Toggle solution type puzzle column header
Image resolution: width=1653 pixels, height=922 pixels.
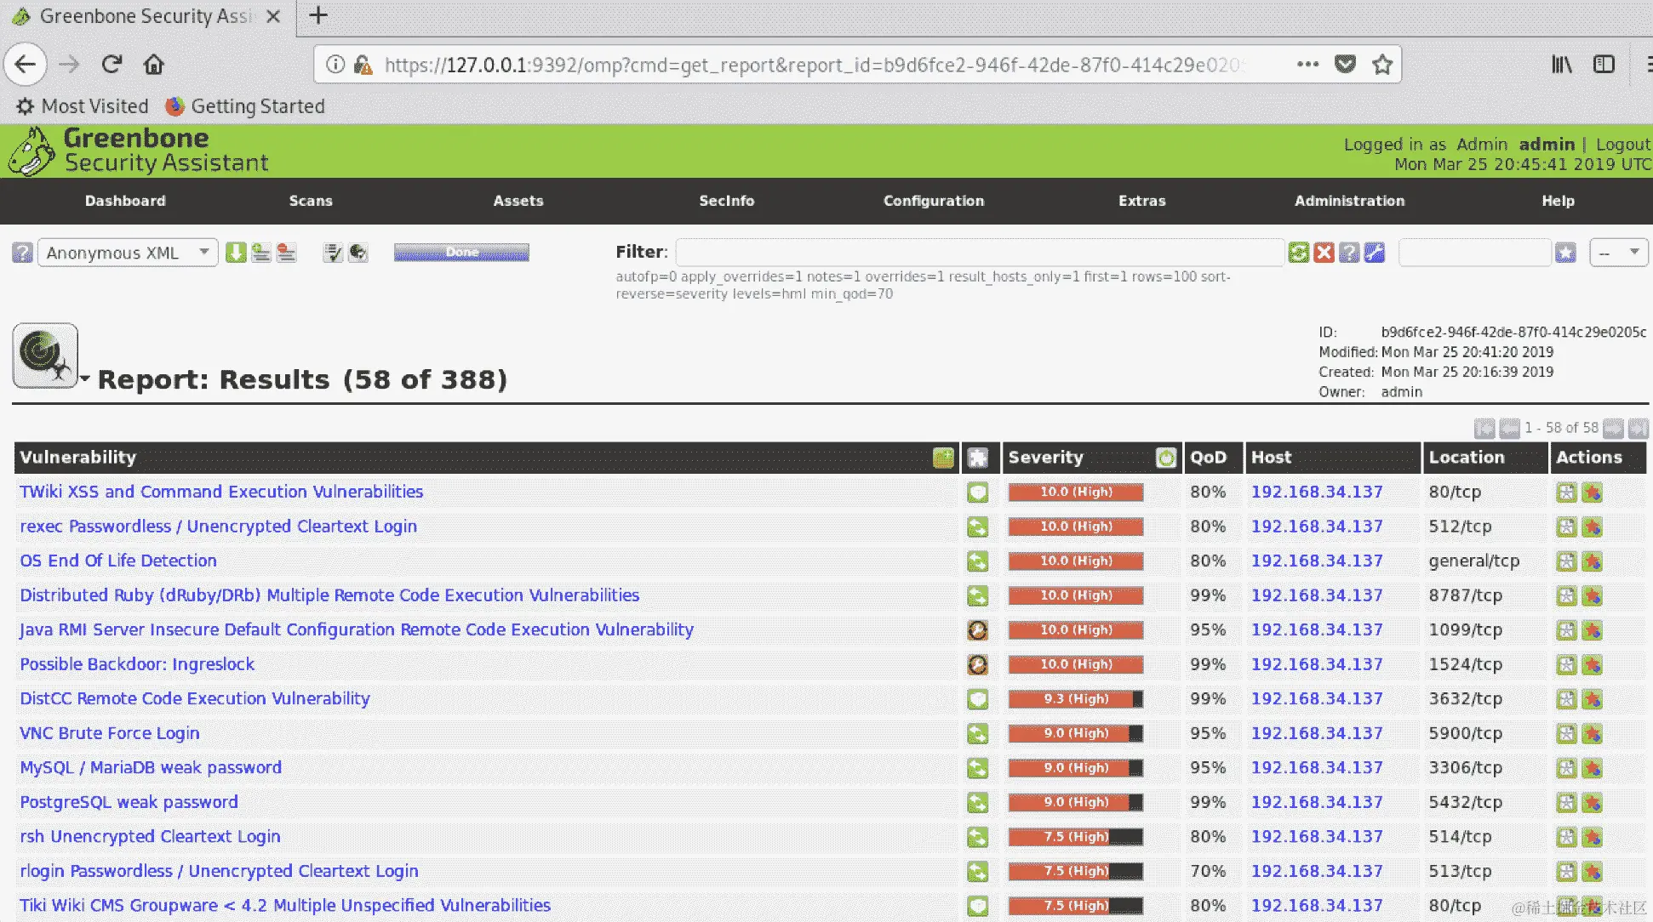978,458
